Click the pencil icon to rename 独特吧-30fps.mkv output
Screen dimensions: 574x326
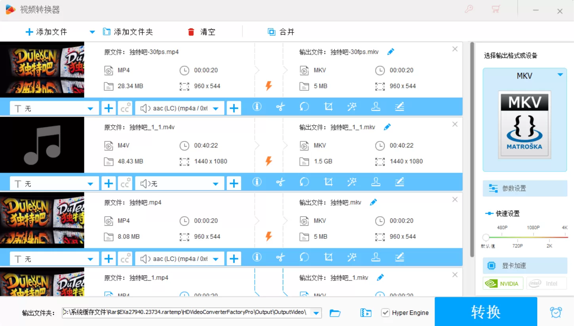(391, 51)
